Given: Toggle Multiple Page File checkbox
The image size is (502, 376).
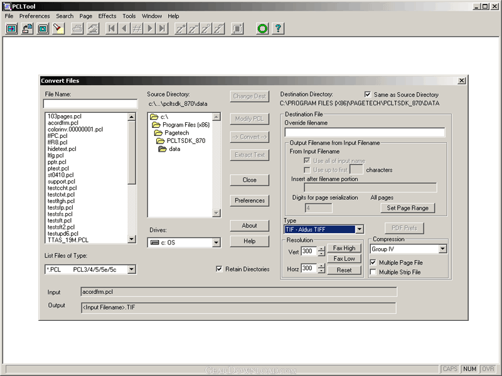Looking at the screenshot, I should (x=373, y=262).
